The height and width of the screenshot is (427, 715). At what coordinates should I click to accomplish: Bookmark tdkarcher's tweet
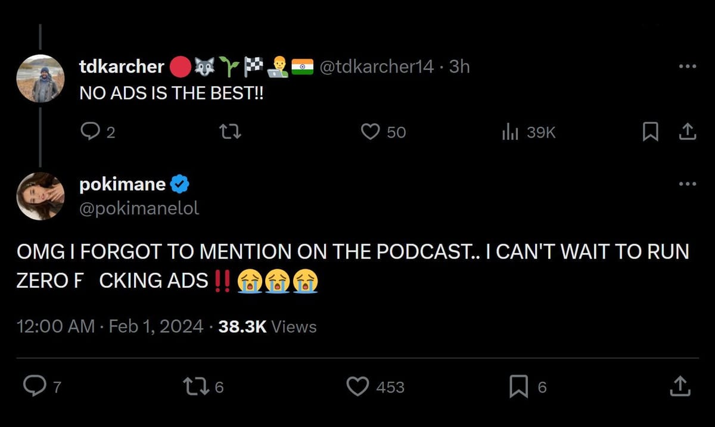tap(650, 132)
